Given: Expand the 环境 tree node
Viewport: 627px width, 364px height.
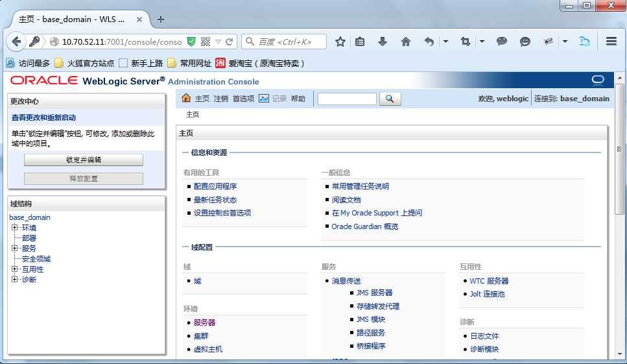Looking at the screenshot, I should tap(15, 228).
